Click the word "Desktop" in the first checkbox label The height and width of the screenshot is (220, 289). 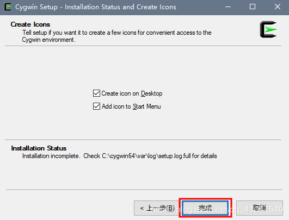point(152,93)
